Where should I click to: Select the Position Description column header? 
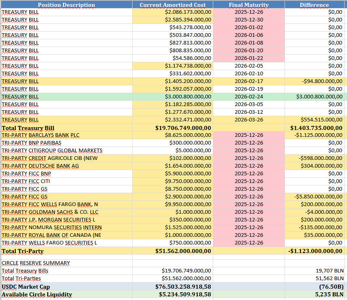[x=66, y=5]
